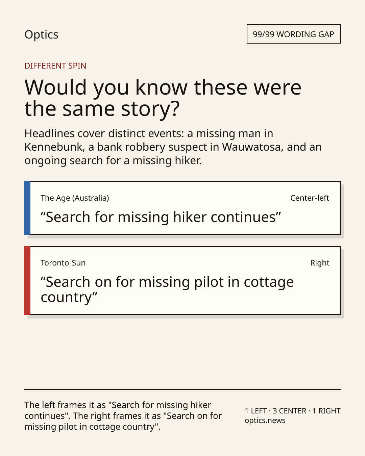
Task: Click the footer framing comparison text
Action: (123, 416)
